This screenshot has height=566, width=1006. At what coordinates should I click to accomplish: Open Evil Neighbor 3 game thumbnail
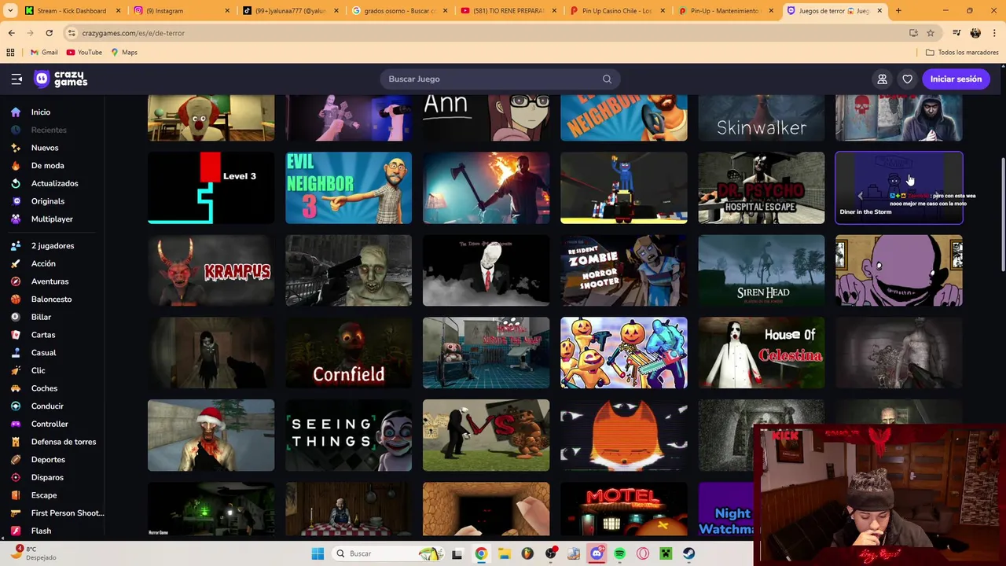348,188
